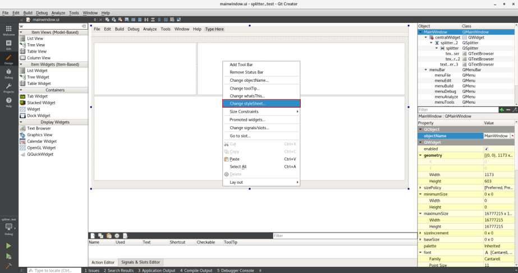Screen dimensions: 518x273
Task: Collapse the QObject property section
Action: click(x=420, y=129)
